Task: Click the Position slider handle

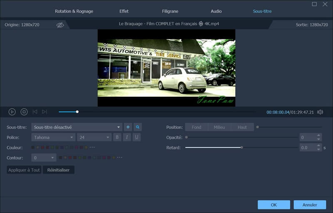Action: pos(258,127)
